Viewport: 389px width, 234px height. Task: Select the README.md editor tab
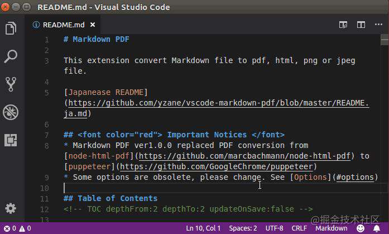click(64, 25)
